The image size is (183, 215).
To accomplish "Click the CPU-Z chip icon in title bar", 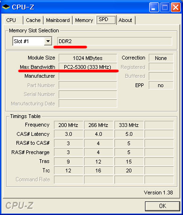I will [x=6, y=7].
